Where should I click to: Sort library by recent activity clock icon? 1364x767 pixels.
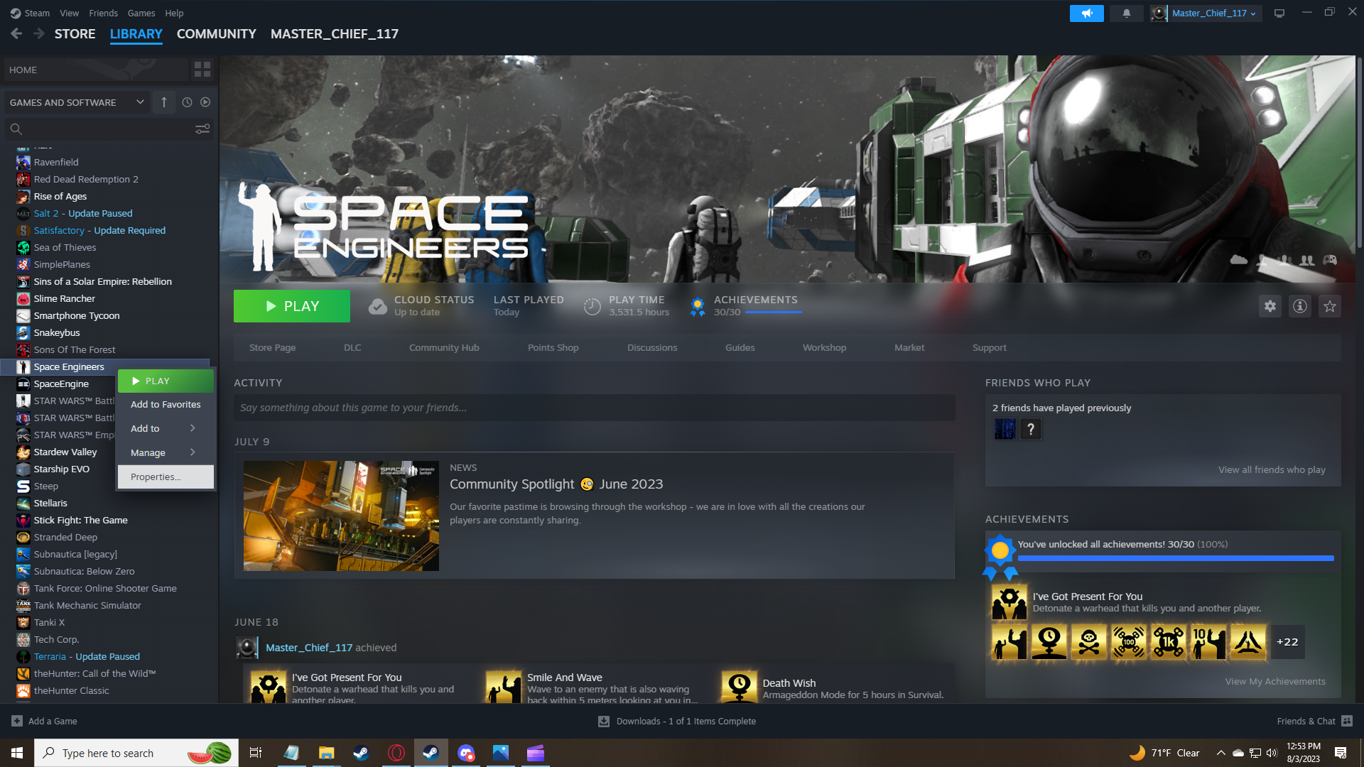pos(187,102)
